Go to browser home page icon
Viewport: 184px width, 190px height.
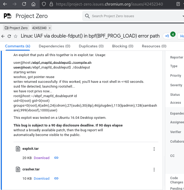[33, 4]
